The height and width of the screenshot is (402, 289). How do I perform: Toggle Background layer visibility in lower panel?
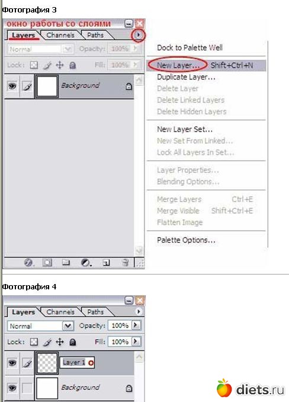click(x=12, y=388)
